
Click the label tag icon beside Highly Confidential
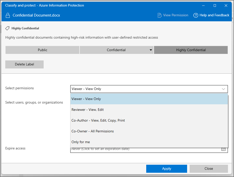7,28
